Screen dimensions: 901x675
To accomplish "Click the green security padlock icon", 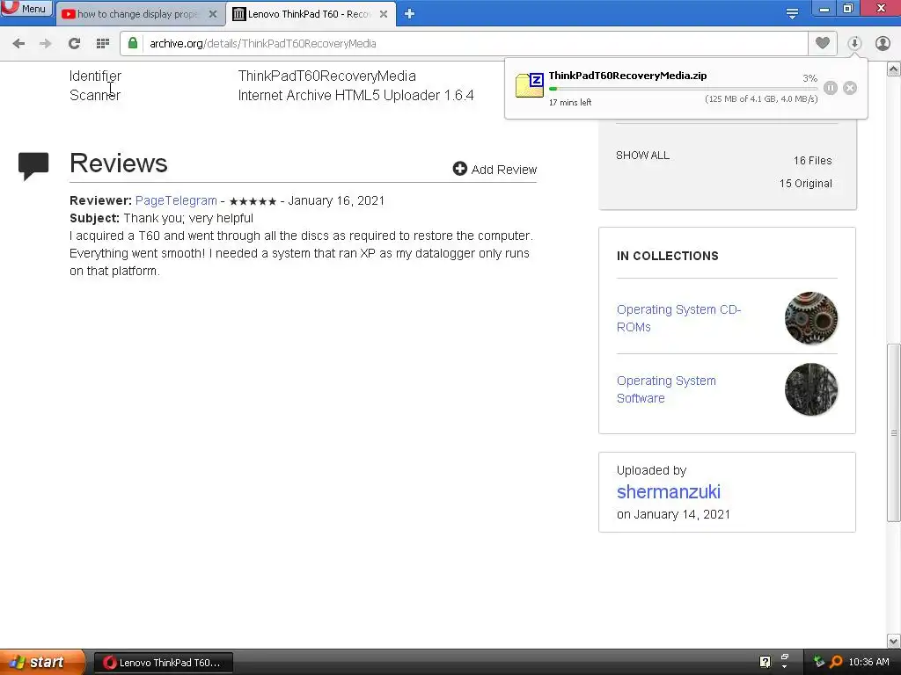I will point(133,43).
